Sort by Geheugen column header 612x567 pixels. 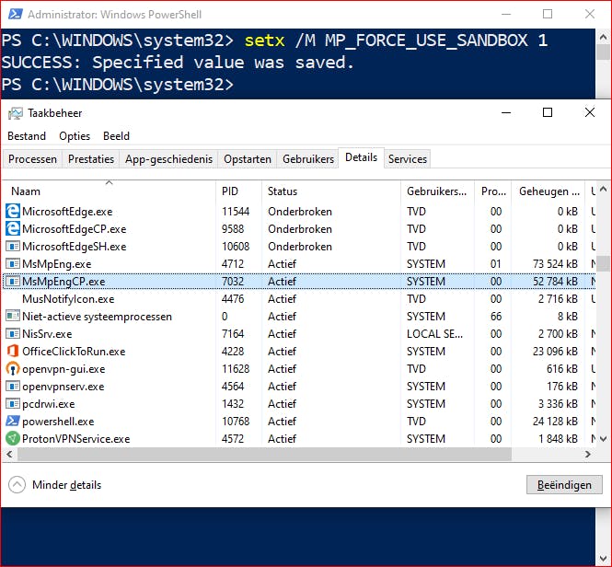[548, 191]
